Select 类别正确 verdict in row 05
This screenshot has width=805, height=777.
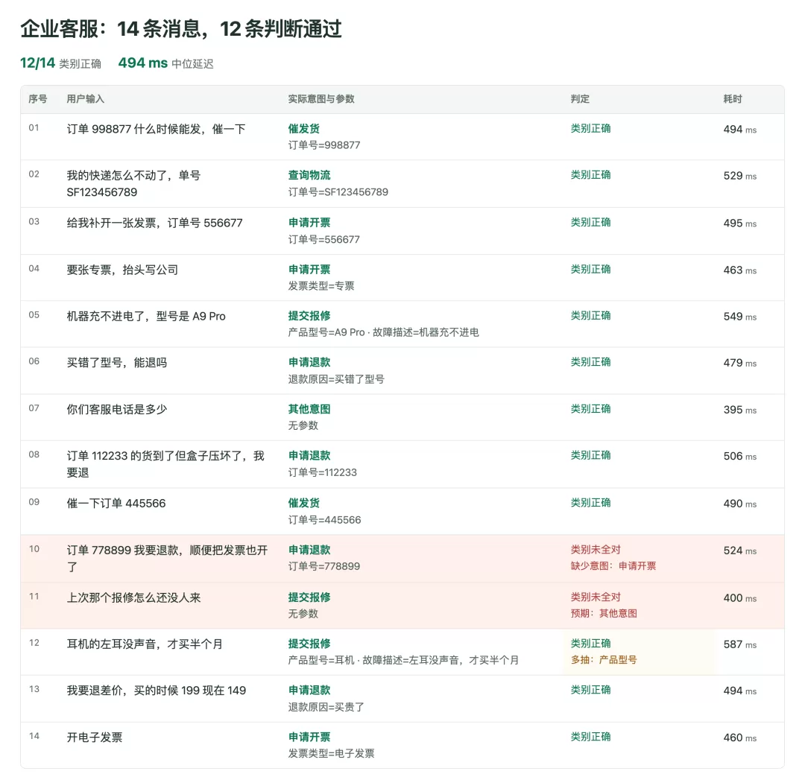point(590,316)
